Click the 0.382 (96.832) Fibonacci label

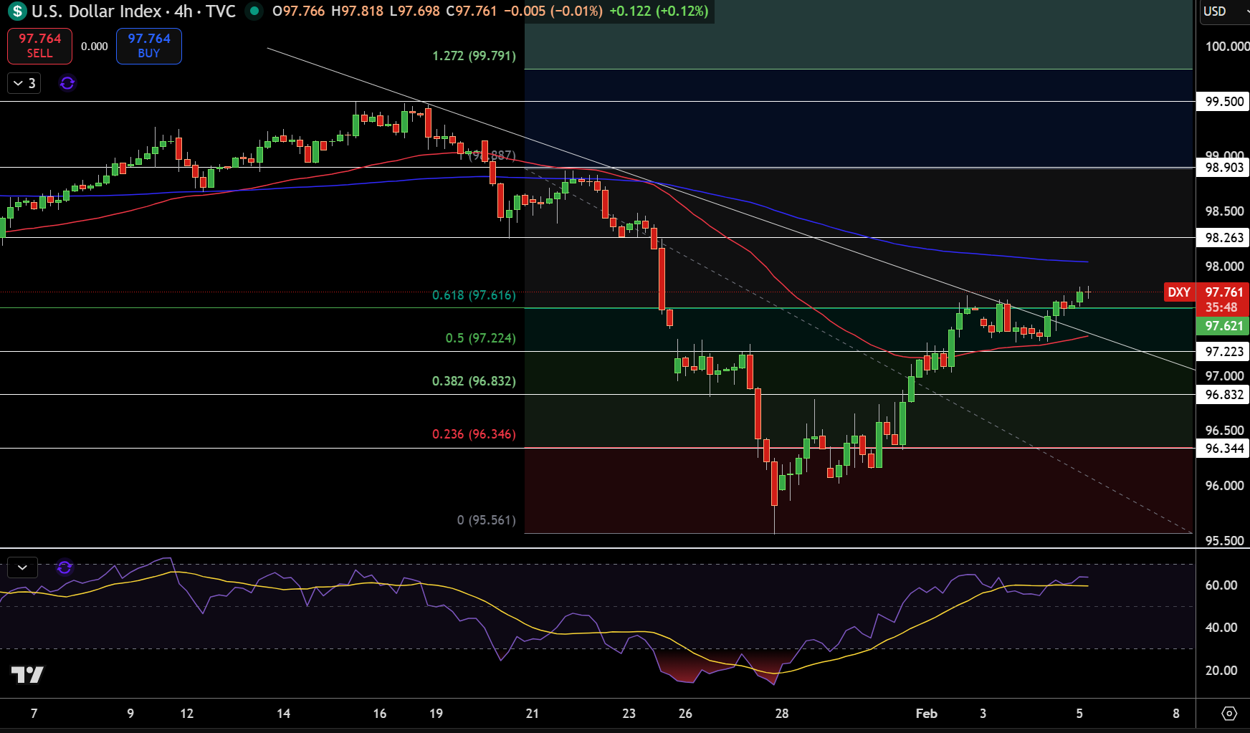[x=474, y=381]
